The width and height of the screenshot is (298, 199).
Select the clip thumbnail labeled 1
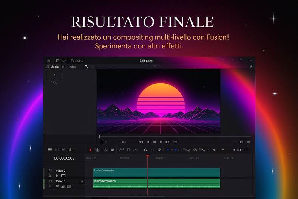[54, 75]
